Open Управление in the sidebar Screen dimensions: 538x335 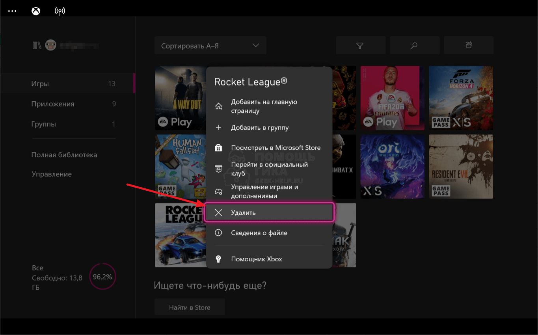[x=52, y=174]
